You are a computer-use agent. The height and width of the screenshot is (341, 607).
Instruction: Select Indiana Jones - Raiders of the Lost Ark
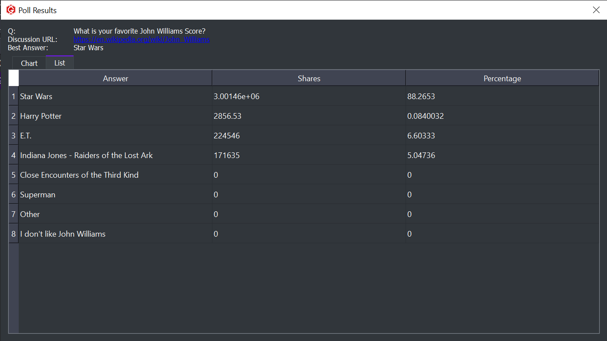(116, 155)
